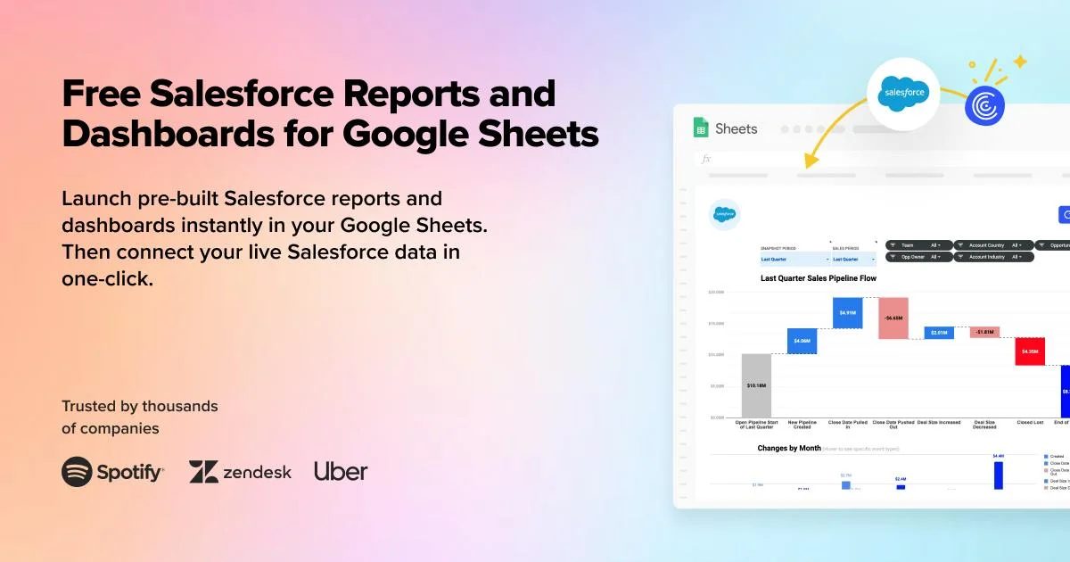This screenshot has width=1070, height=562.
Task: Click the 'Deal Size Increased' axis label
Action: [x=939, y=422]
